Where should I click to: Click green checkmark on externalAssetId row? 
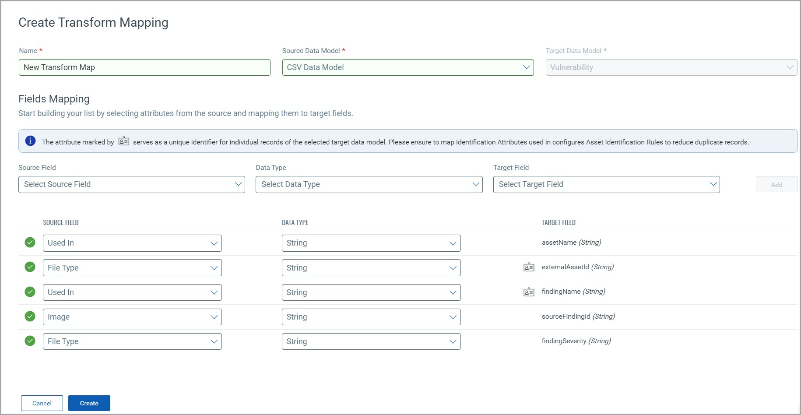30,267
